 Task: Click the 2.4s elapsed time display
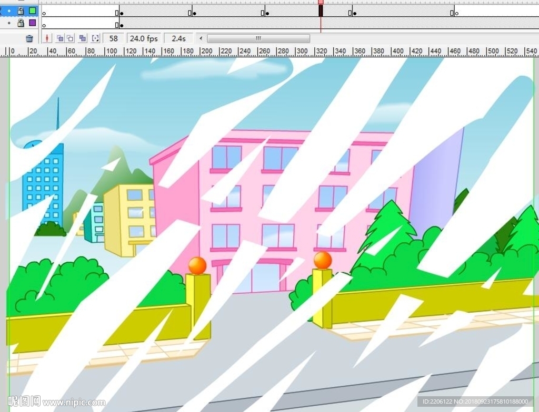point(178,38)
